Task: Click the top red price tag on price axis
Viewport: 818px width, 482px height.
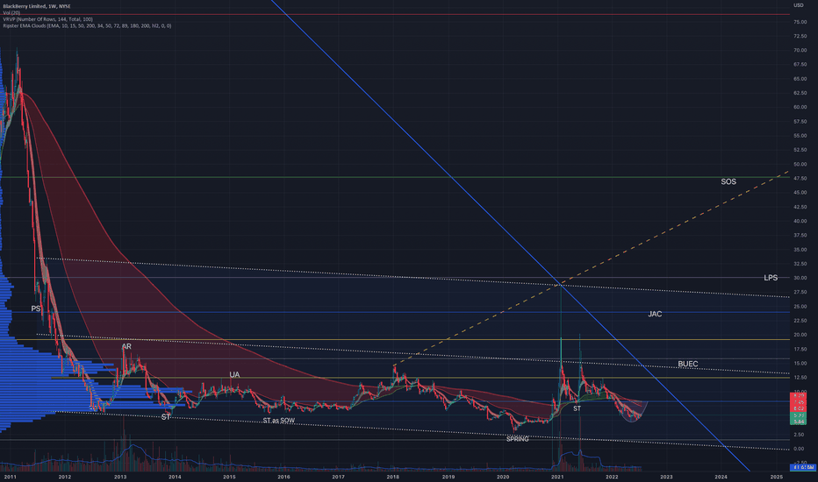Action: pyautogui.click(x=799, y=396)
